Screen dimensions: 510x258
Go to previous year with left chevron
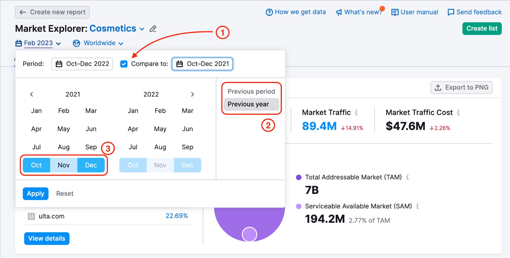coord(32,94)
